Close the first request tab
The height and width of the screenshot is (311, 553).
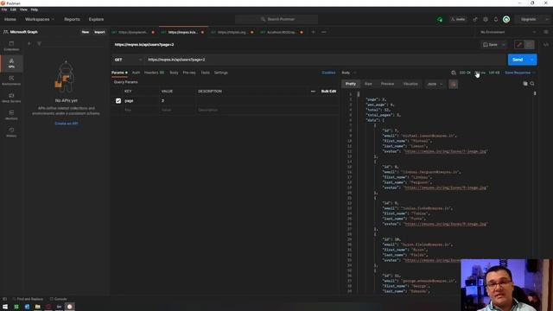point(153,32)
